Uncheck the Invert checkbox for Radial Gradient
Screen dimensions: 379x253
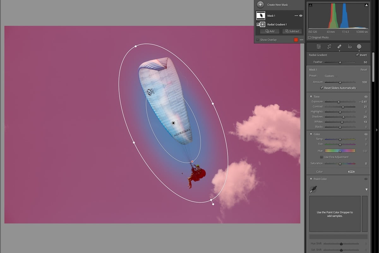[357, 55]
